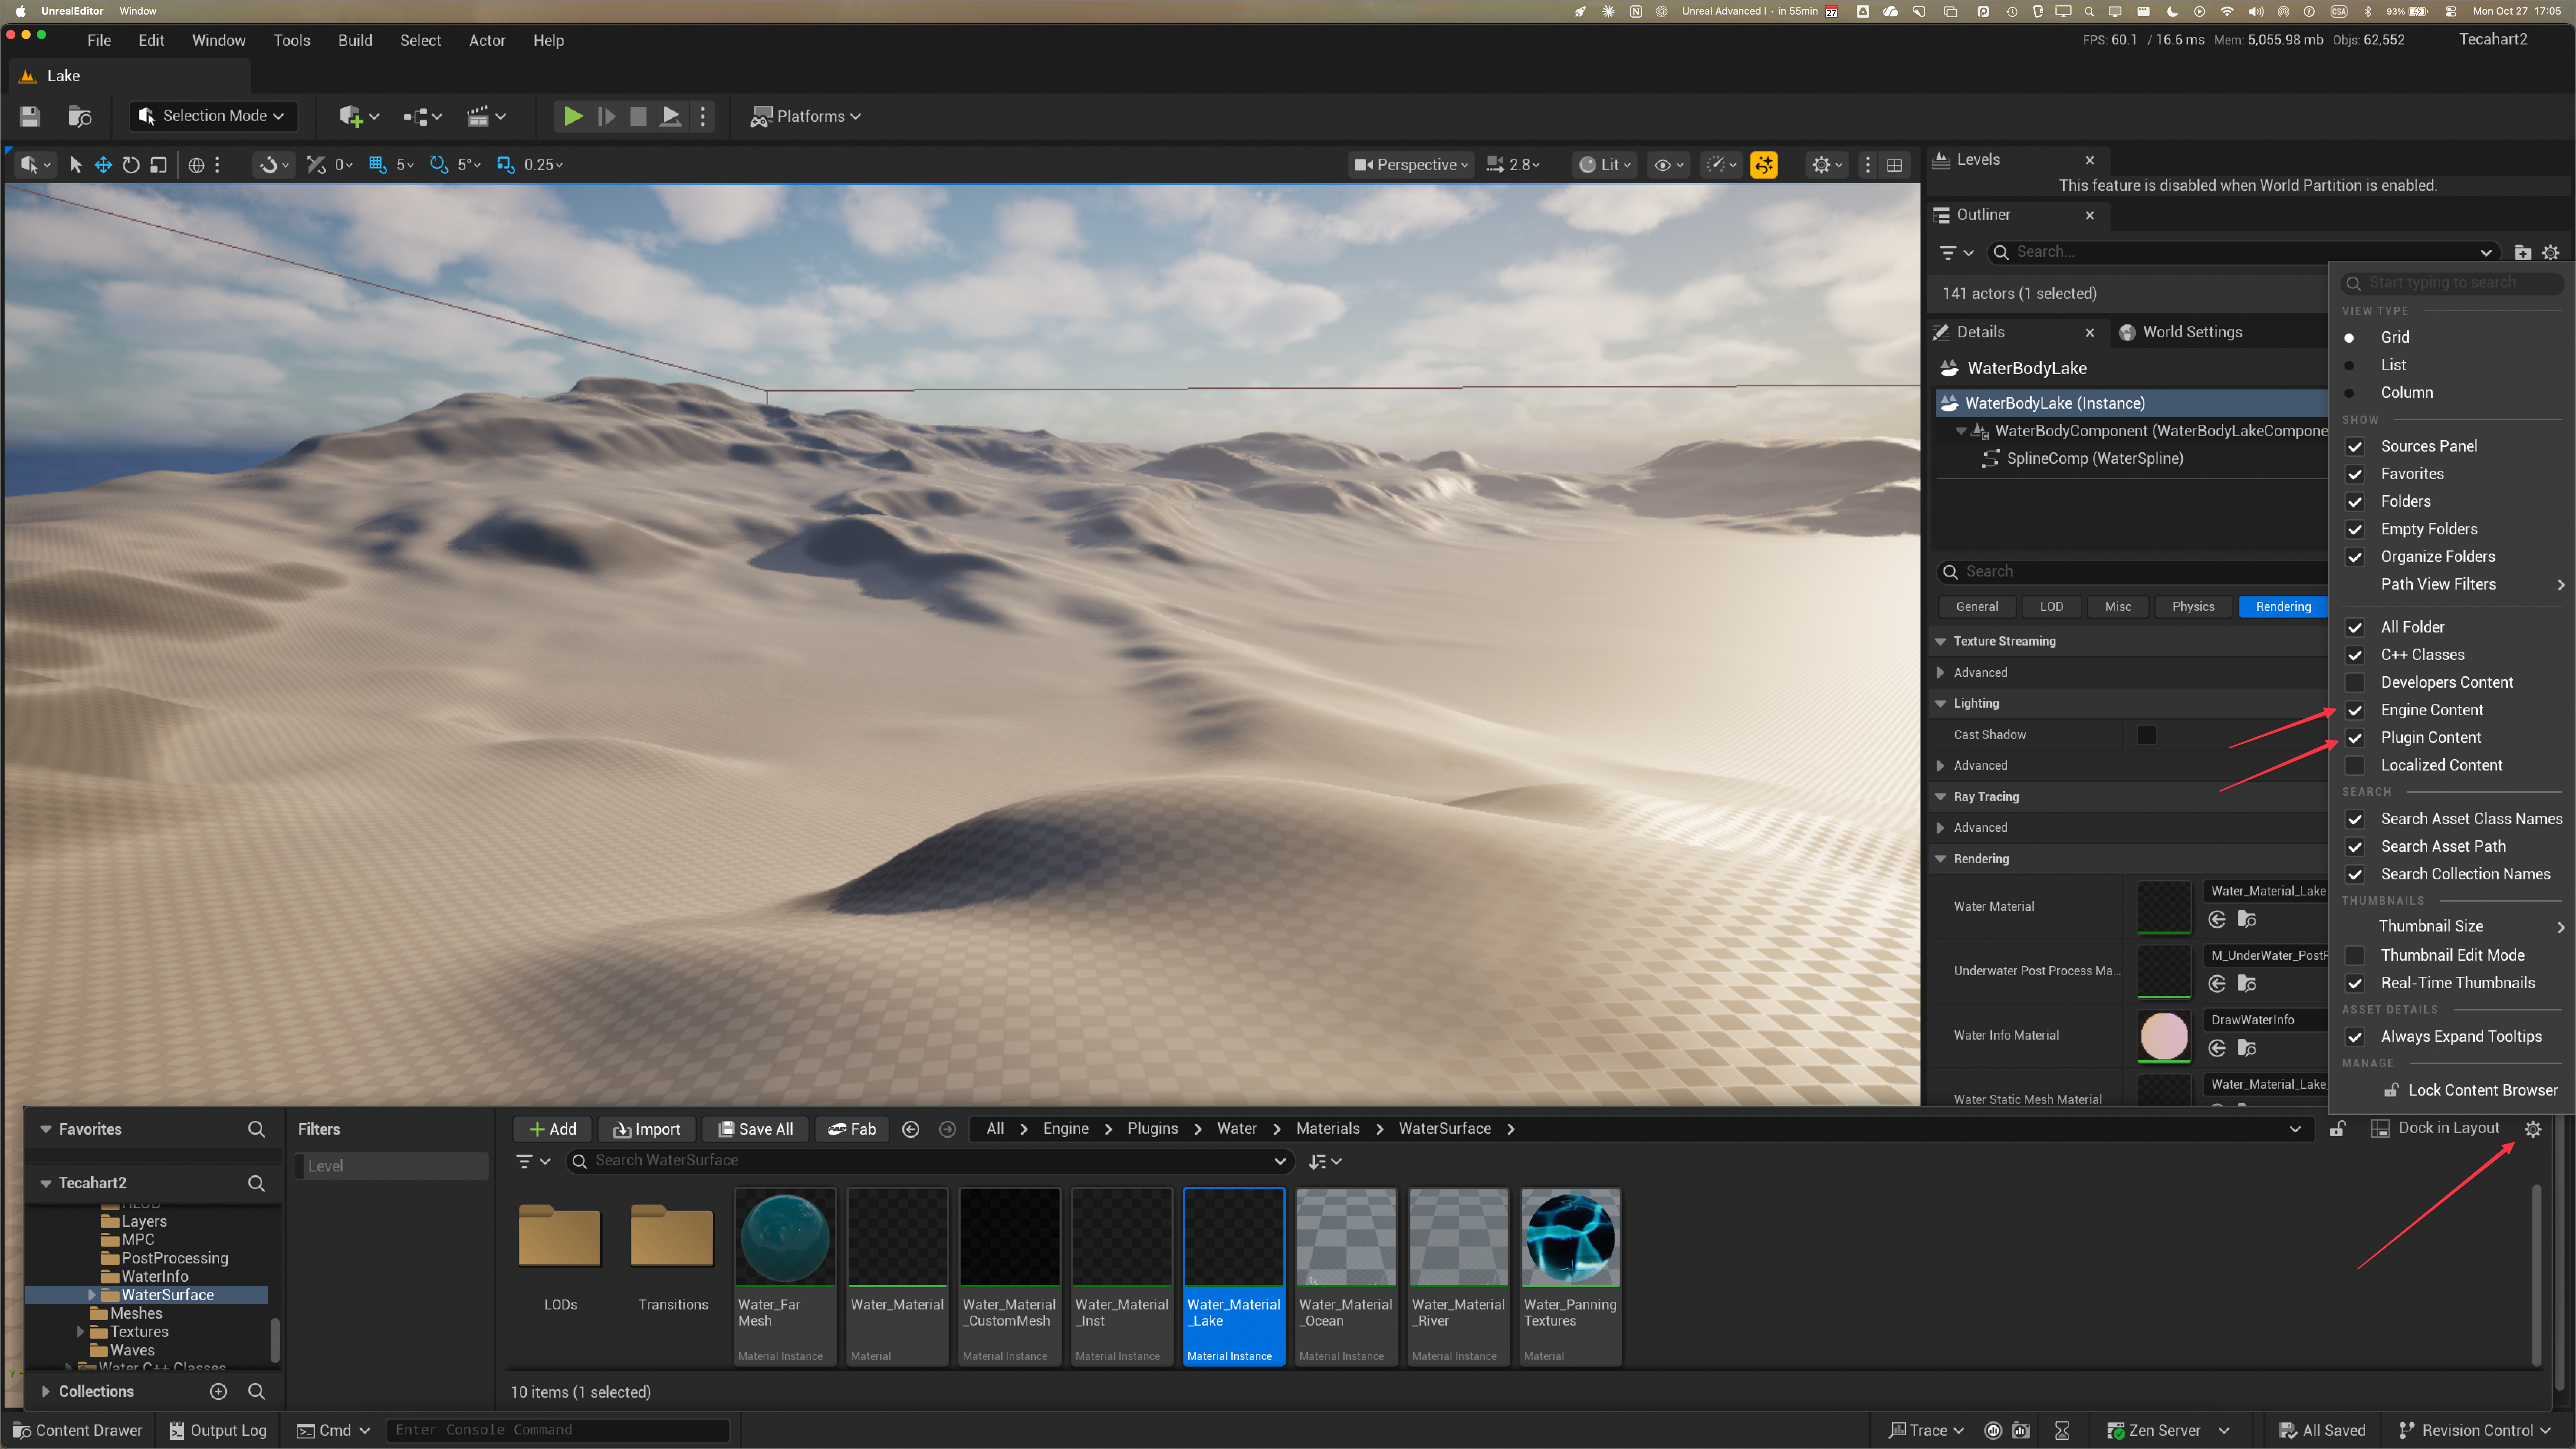This screenshot has height=1449, width=2576.
Task: Select the LOD details filter tab
Action: (x=2051, y=607)
